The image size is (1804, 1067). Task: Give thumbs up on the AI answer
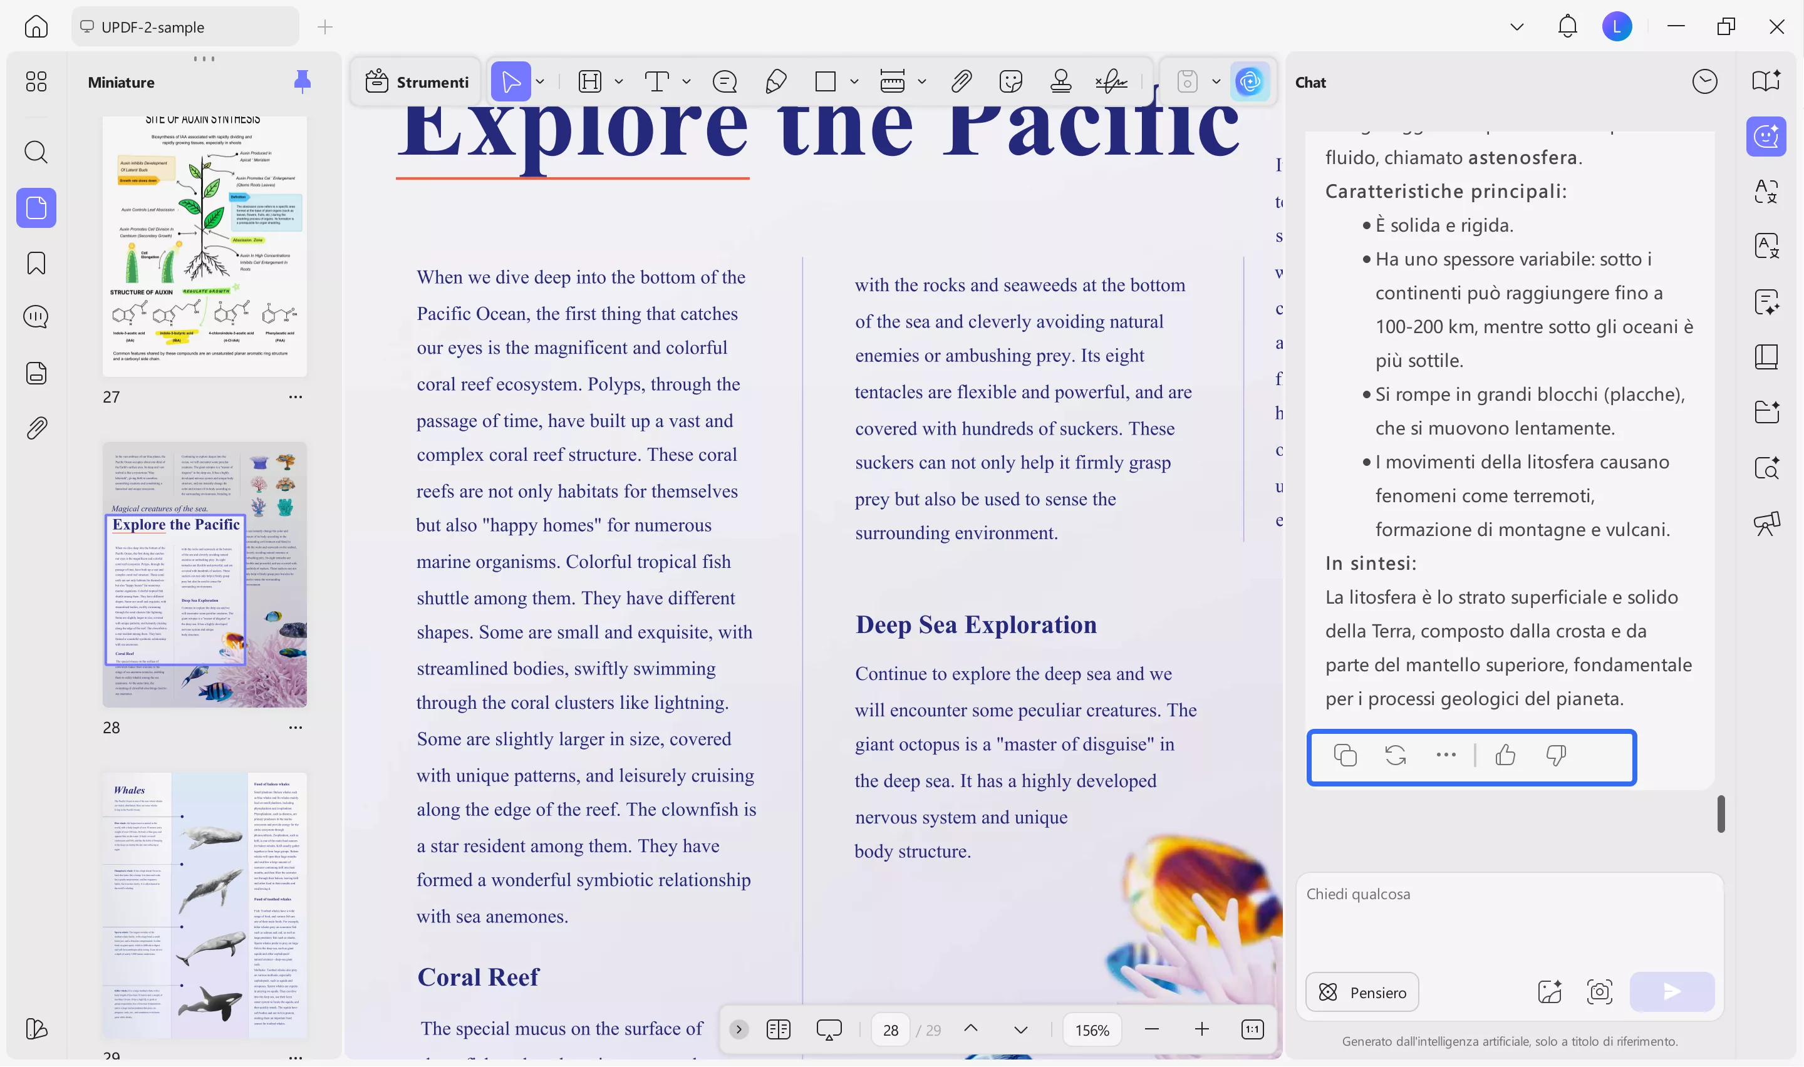coord(1505,755)
